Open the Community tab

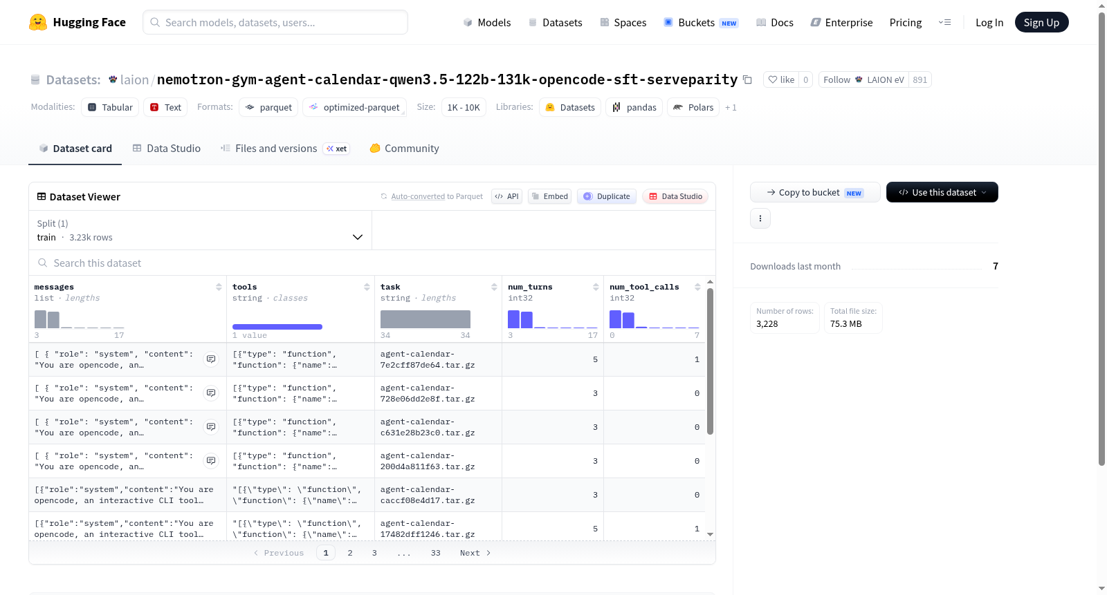point(404,149)
